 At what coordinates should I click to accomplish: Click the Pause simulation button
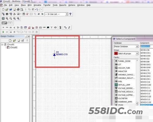pyautogui.click(x=7, y=32)
